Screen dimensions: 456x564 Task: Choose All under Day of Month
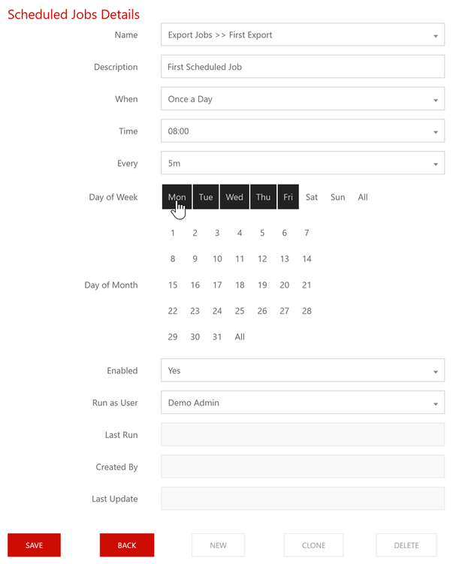coord(240,337)
